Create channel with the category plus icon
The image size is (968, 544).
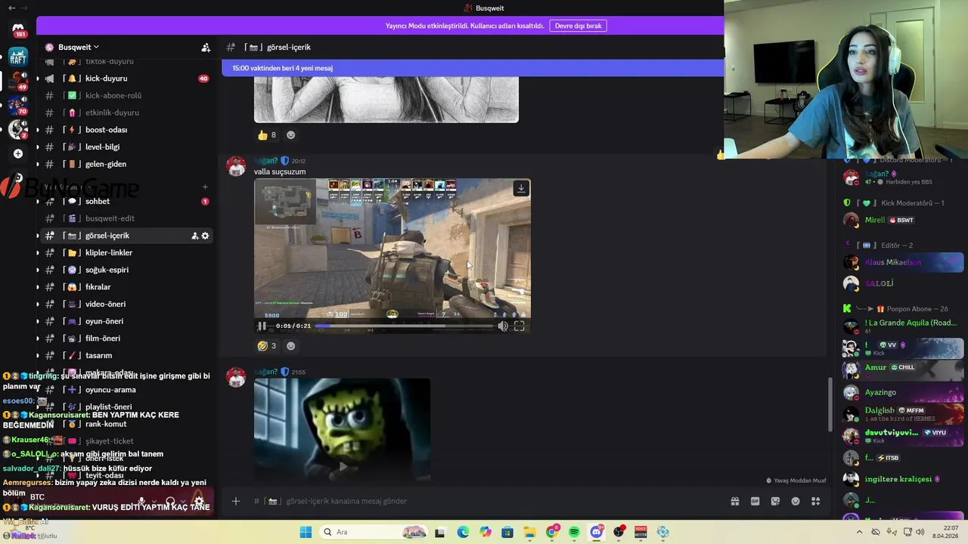(205, 187)
